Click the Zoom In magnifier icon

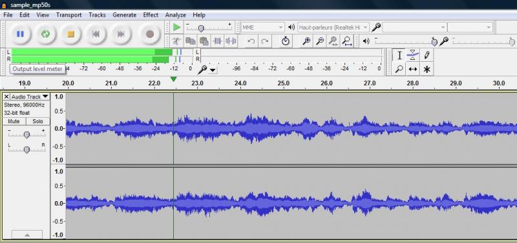point(306,41)
